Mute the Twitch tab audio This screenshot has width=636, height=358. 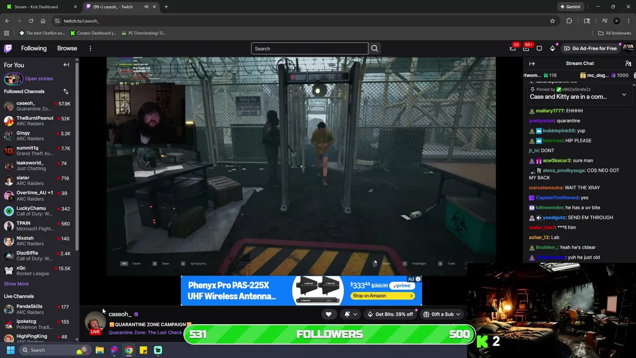[146, 7]
